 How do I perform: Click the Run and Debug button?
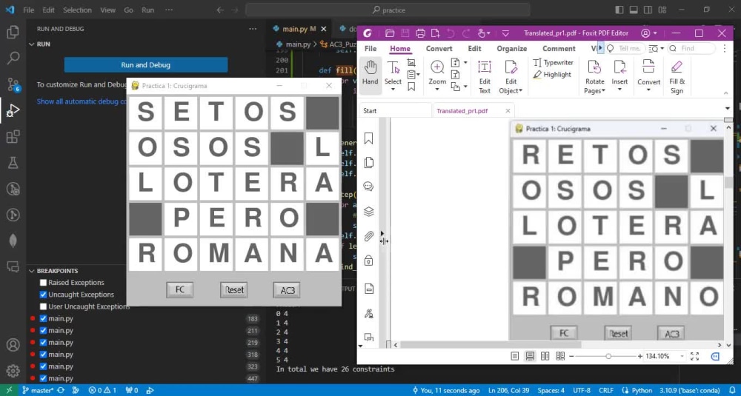145,65
